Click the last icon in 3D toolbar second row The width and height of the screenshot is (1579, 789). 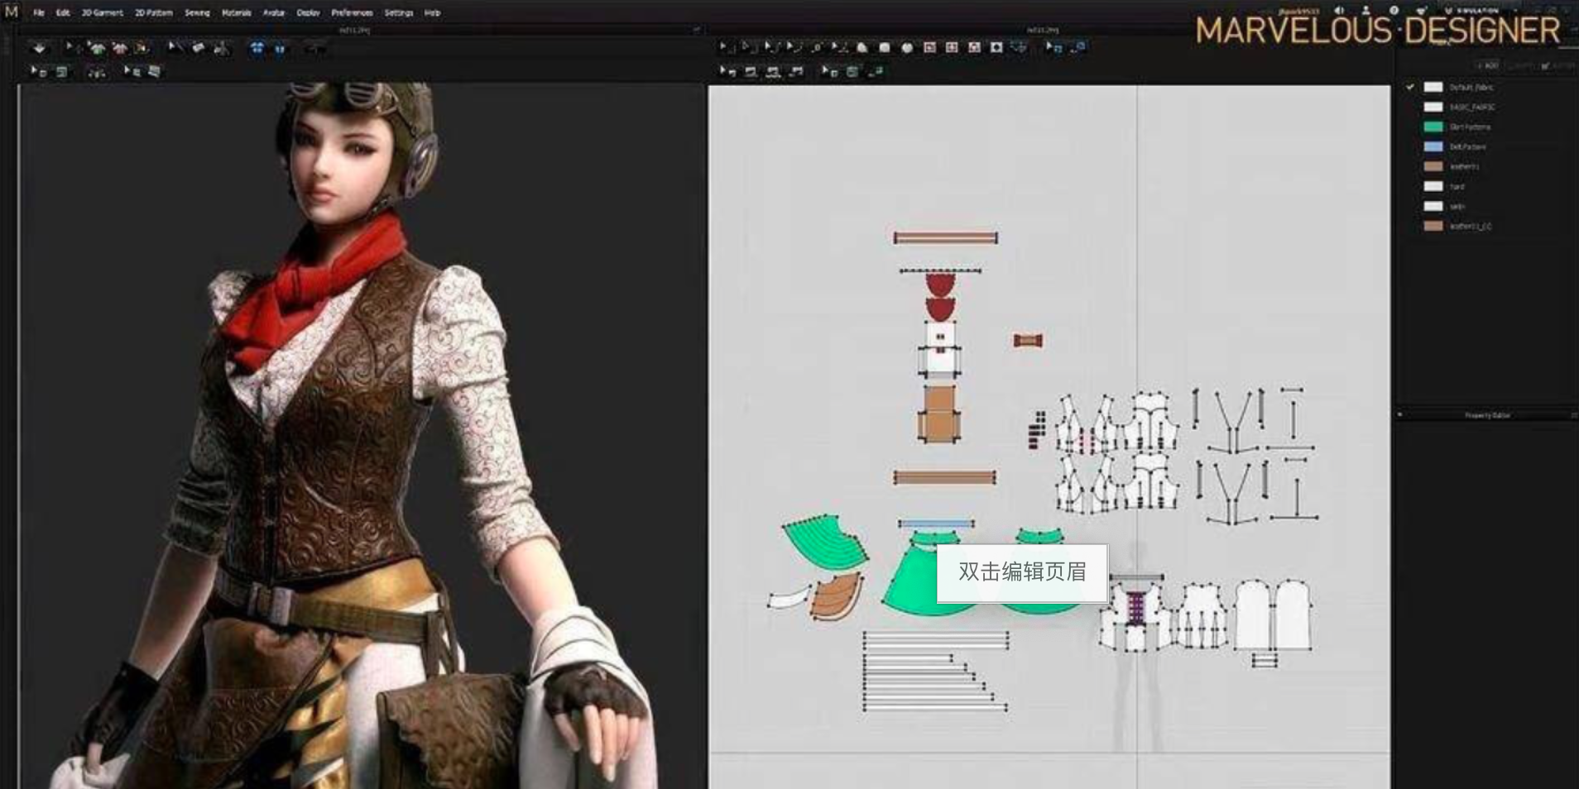tap(154, 71)
